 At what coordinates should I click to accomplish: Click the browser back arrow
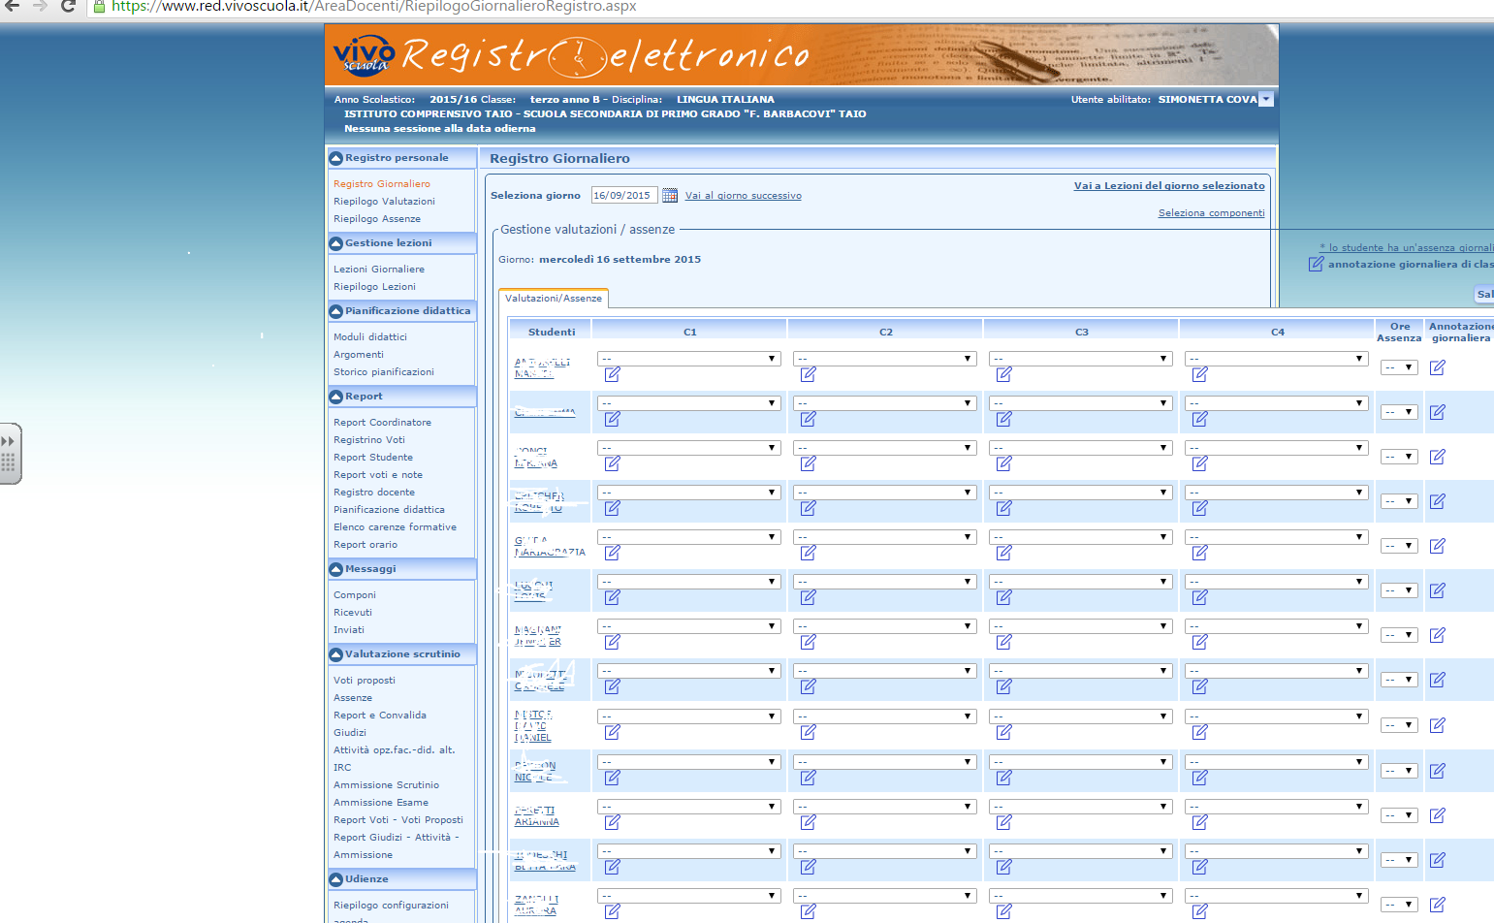click(12, 6)
